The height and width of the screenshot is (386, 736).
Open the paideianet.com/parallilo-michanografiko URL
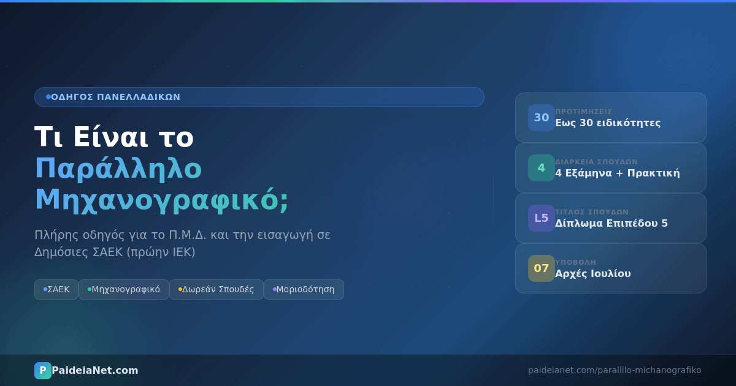point(615,370)
